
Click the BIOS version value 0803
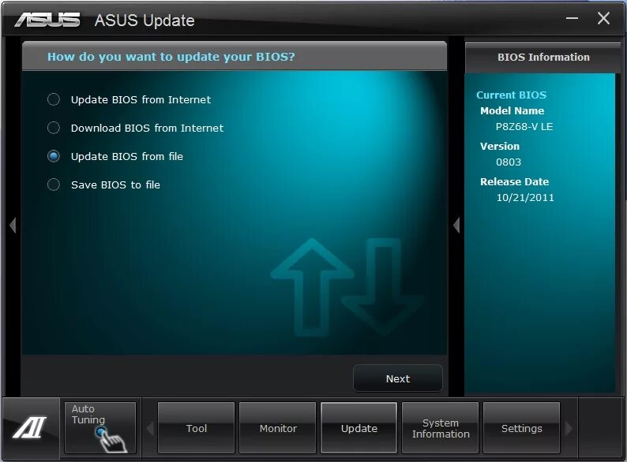509,162
